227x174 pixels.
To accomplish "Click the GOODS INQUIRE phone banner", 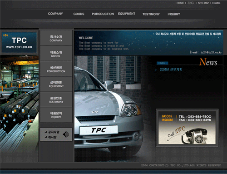I will pyautogui.click(x=187, y=128).
